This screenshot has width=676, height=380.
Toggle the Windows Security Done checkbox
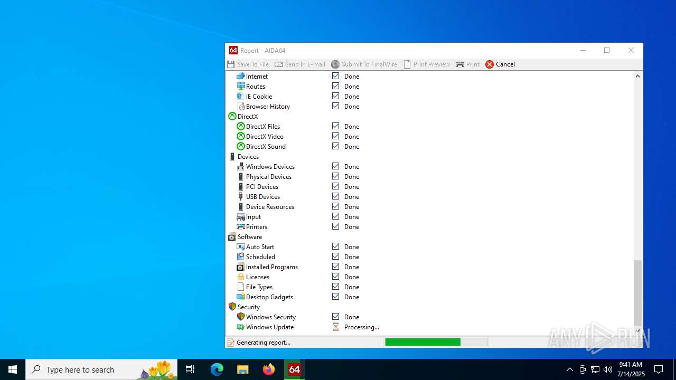pos(335,317)
